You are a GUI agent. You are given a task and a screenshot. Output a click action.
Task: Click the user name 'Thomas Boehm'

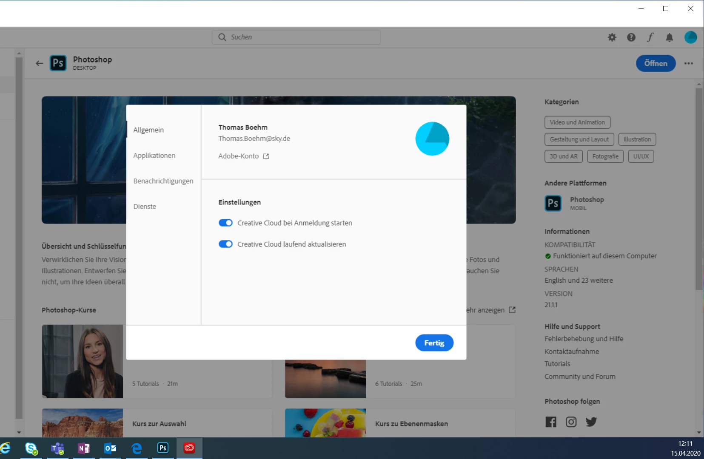pos(243,127)
